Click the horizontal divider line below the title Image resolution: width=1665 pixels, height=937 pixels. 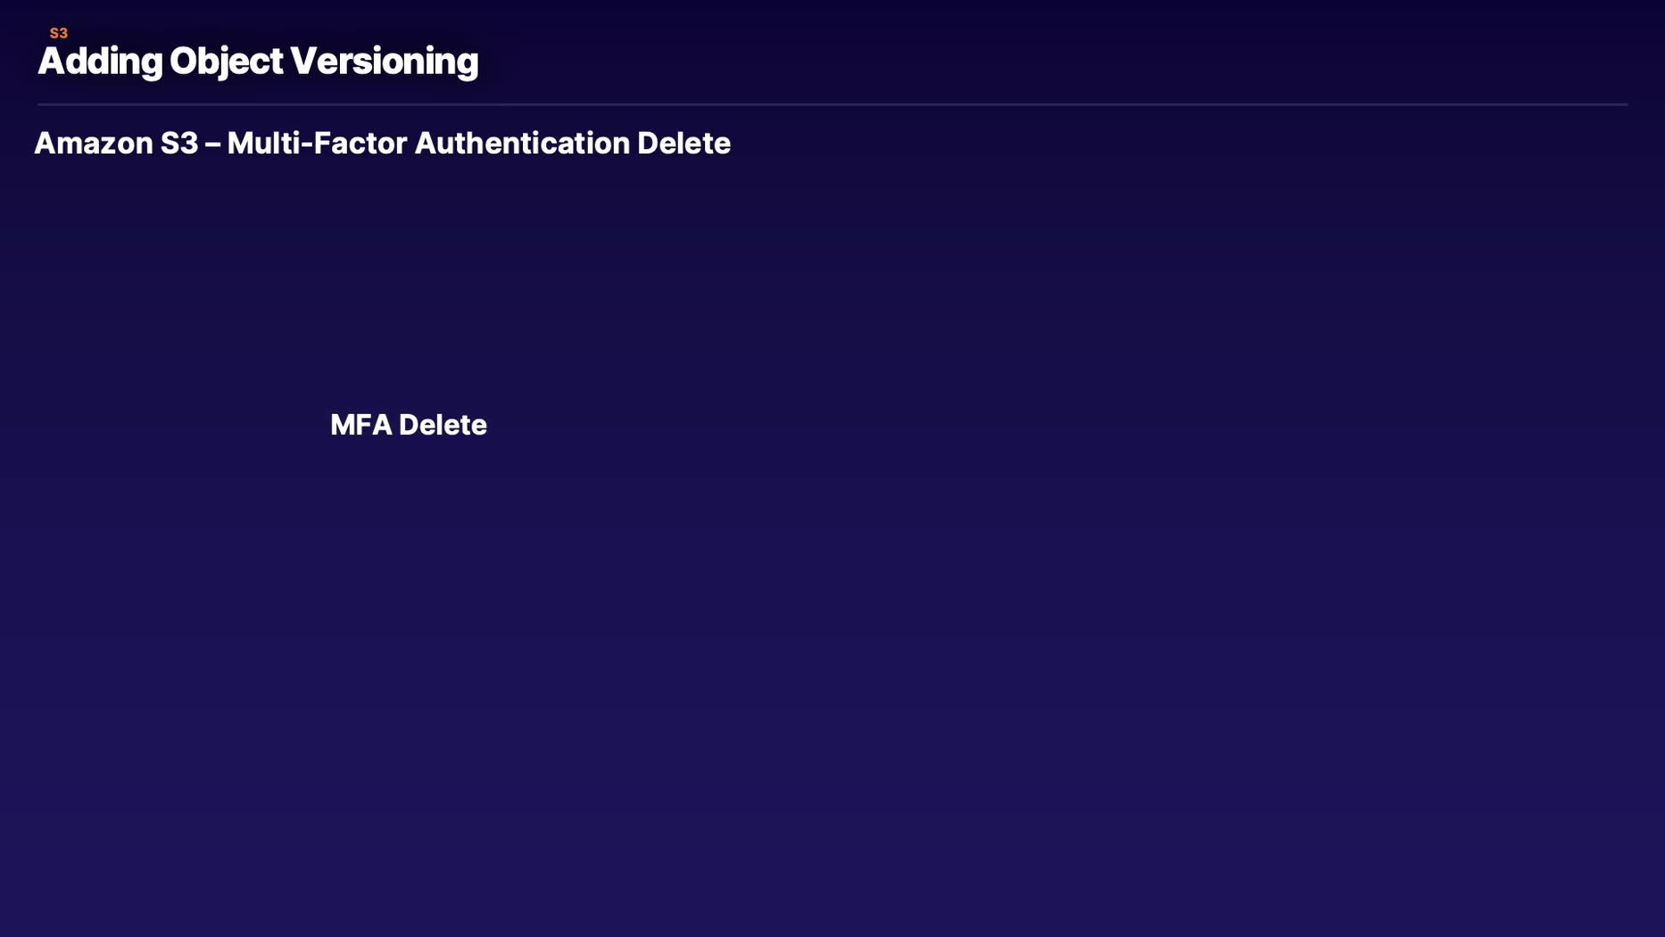click(x=832, y=104)
